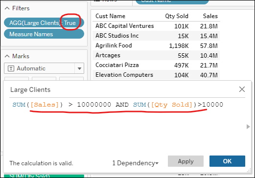Click into the calculation formula text
255x178 pixels.
(x=117, y=105)
